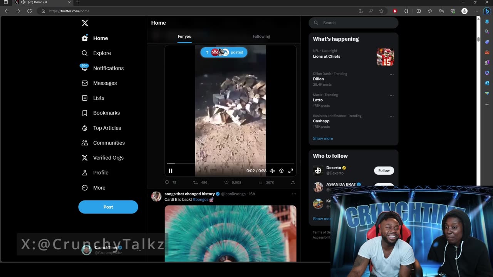Open the Cardi B post image
The image size is (493, 277).
pyautogui.click(x=230, y=234)
